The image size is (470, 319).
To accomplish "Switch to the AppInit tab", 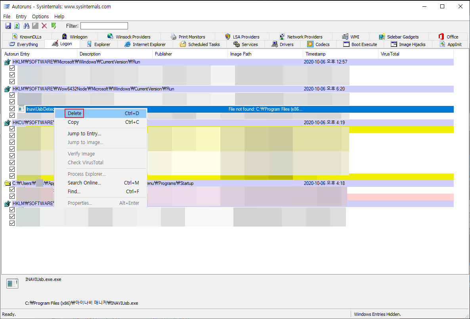I will (451, 44).
